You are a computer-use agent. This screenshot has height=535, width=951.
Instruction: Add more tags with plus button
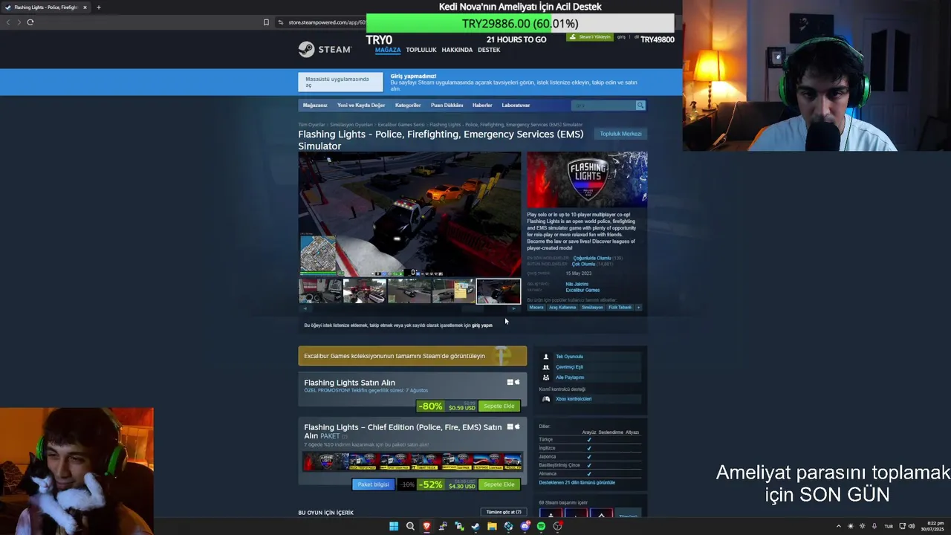click(638, 307)
